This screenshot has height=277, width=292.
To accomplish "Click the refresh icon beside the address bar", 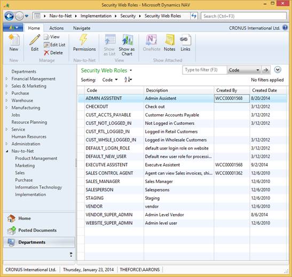I will (194, 16).
